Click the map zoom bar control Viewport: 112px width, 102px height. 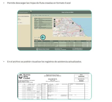(x=54, y=22)
